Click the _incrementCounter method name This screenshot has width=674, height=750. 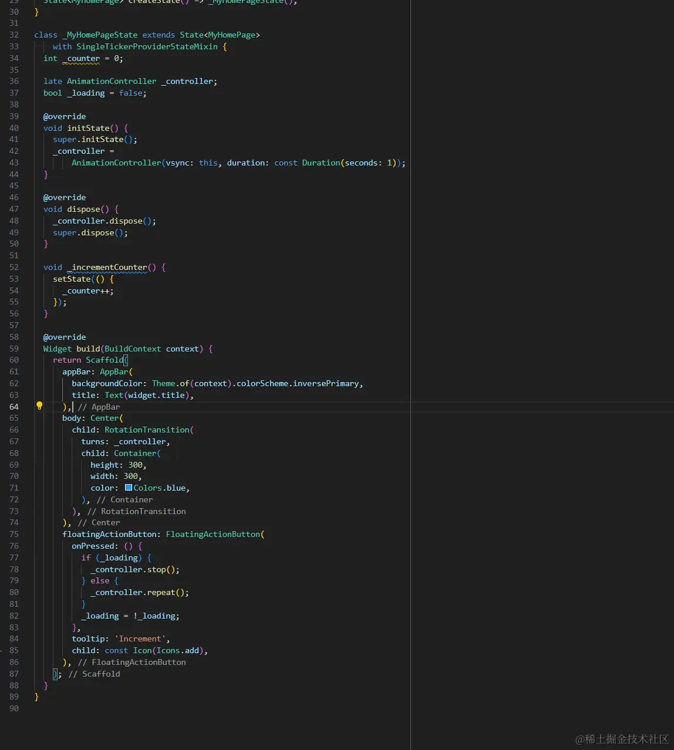tap(107, 267)
